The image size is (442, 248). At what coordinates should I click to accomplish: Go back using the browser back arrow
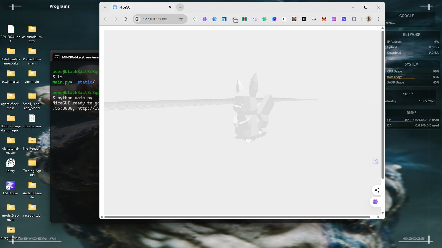(x=106, y=19)
